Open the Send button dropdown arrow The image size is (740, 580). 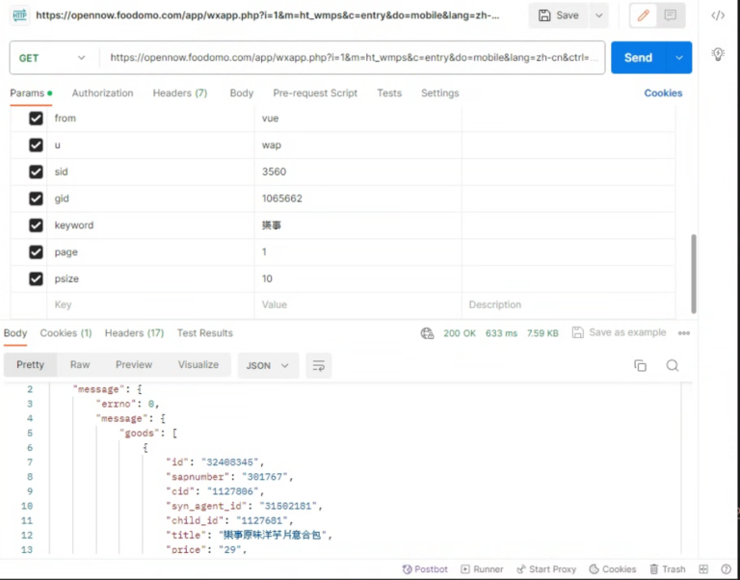click(681, 58)
